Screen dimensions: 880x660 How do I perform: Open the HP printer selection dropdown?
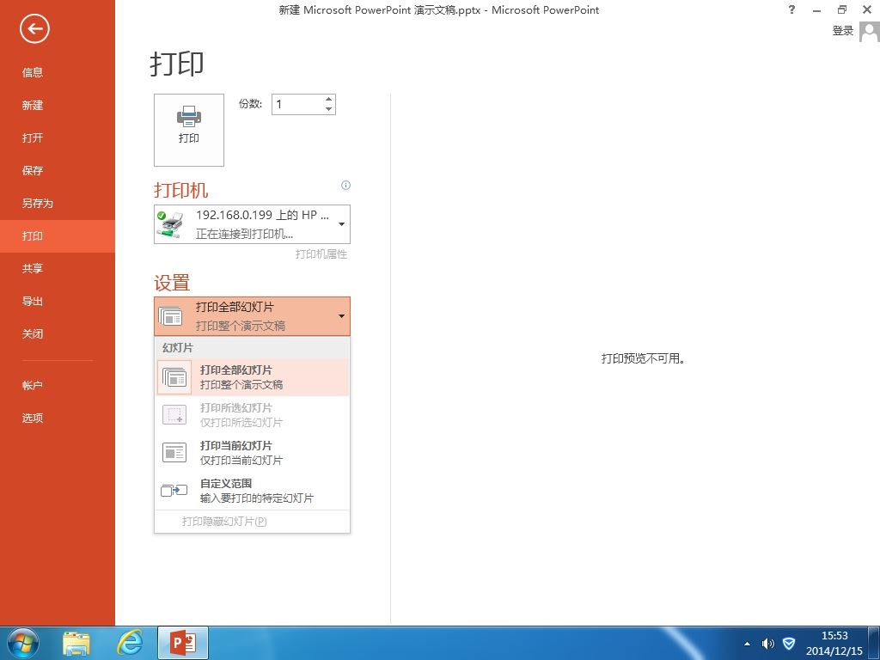point(252,224)
